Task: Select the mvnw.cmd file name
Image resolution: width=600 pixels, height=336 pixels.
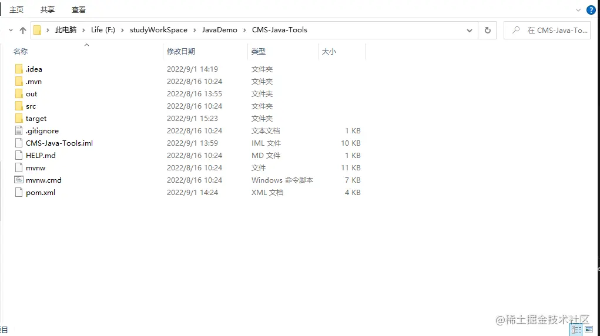Action: click(43, 180)
